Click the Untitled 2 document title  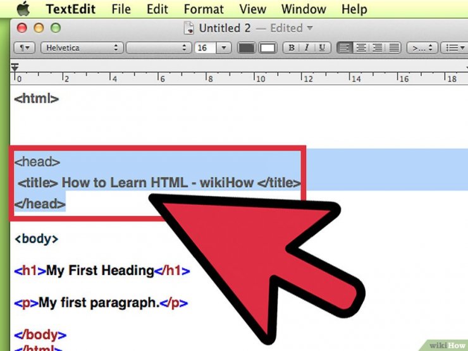click(x=225, y=28)
